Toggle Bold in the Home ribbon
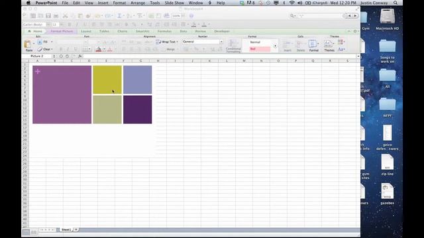424x238 pixels. [x=61, y=50]
